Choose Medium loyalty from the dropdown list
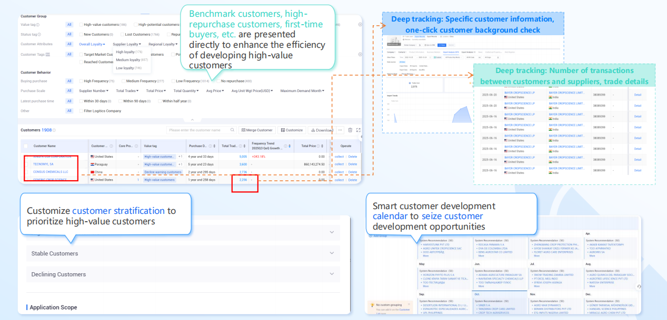This screenshot has height=320, width=667. coord(131,60)
